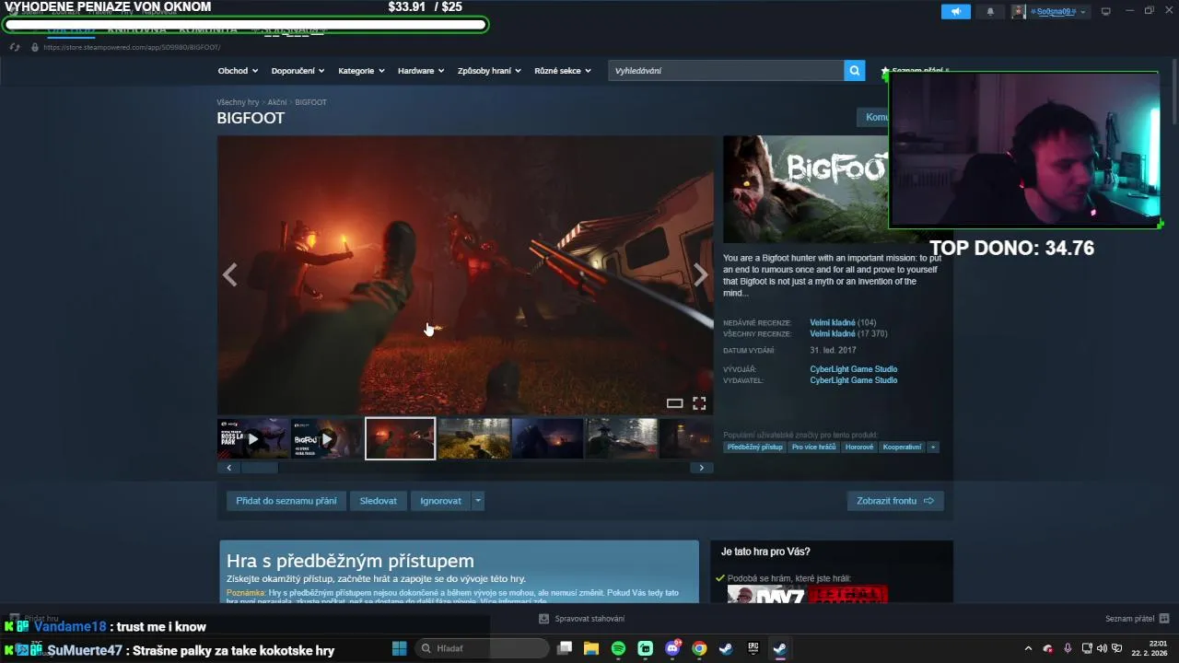Click the Pro více hráčů tag

tap(813, 448)
